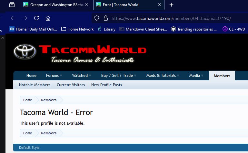The image size is (248, 153).
Task: Open the Library bookmark
Action: [107, 29]
